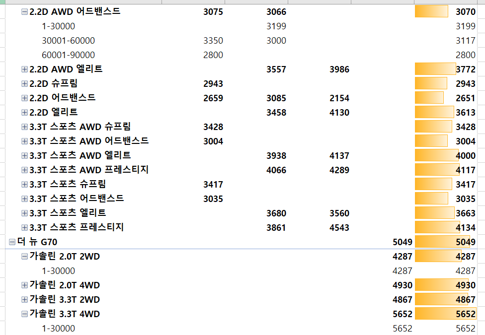Expand the 2.2D 엘리트 row
The height and width of the screenshot is (335, 485).
click(24, 113)
